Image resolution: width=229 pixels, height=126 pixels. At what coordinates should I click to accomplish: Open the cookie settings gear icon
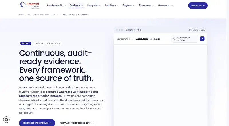(x=6, y=120)
